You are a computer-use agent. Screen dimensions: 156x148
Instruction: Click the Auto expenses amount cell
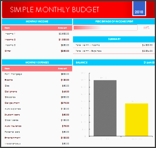pos(65,109)
